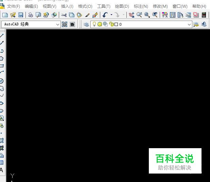Viewport: 210px width, 182px height.
Task: Open the undo history dropdown arrow
Action: pos(111,15)
